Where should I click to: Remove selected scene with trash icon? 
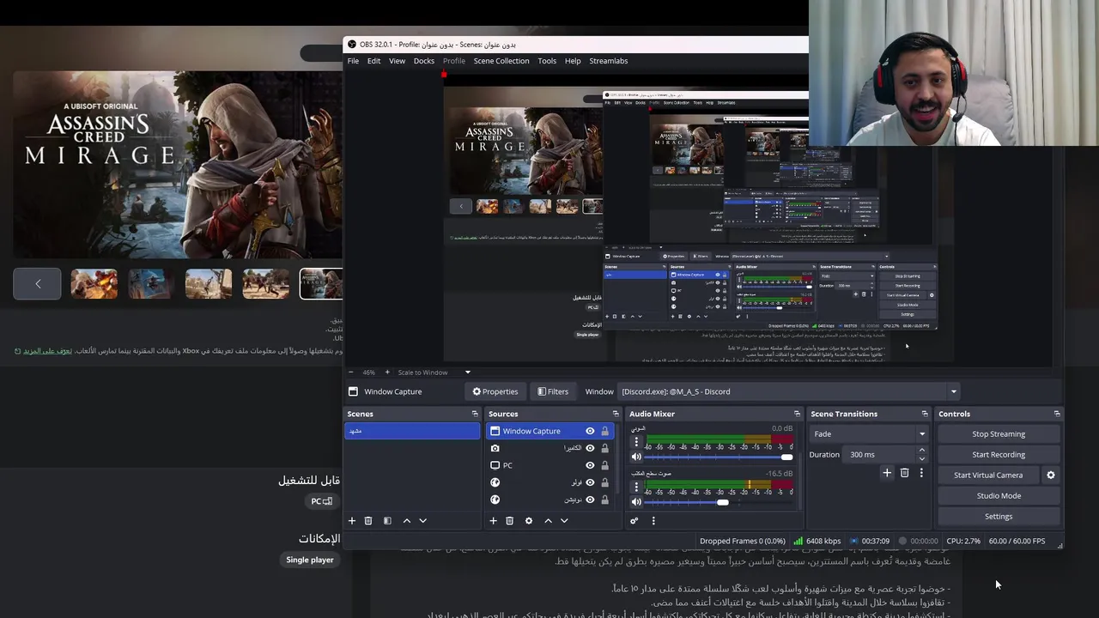[x=368, y=520]
